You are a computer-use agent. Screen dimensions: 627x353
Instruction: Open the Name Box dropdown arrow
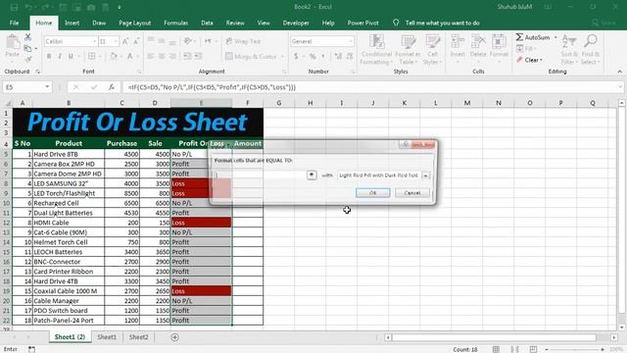(47, 87)
